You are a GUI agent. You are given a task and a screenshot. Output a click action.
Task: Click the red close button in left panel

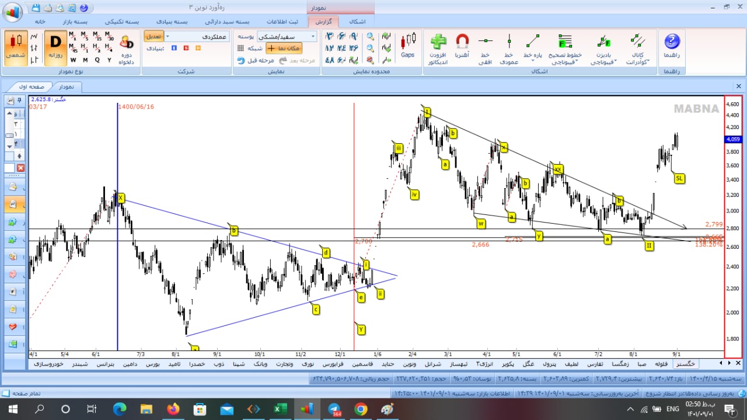21,168
